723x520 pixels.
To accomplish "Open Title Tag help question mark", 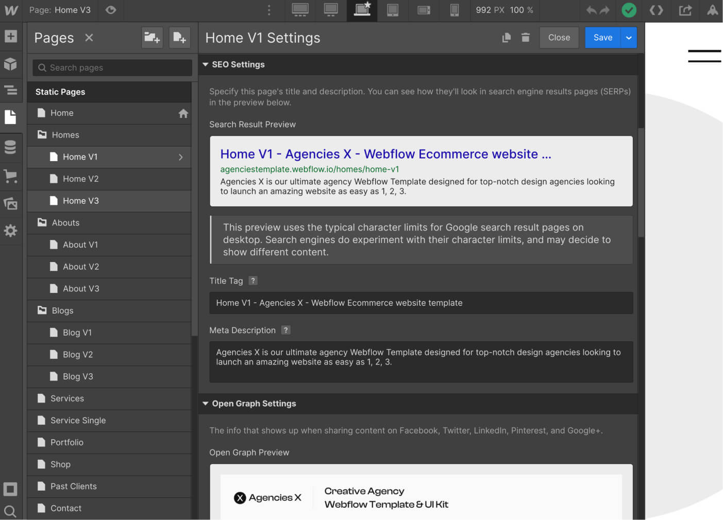I will (253, 281).
